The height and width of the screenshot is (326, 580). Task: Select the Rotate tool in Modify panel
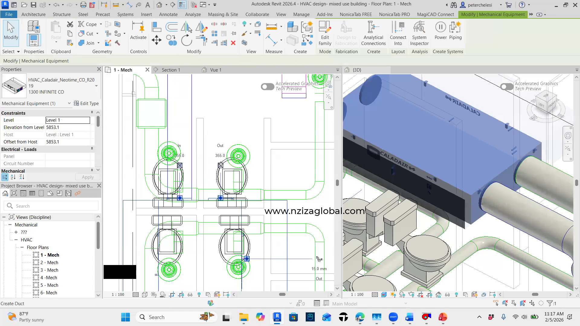(x=186, y=40)
